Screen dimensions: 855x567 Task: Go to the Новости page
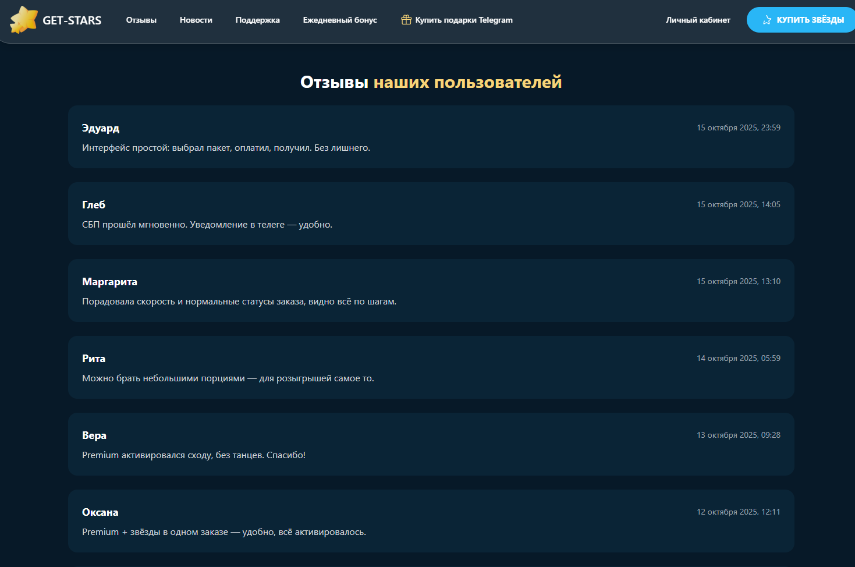196,20
